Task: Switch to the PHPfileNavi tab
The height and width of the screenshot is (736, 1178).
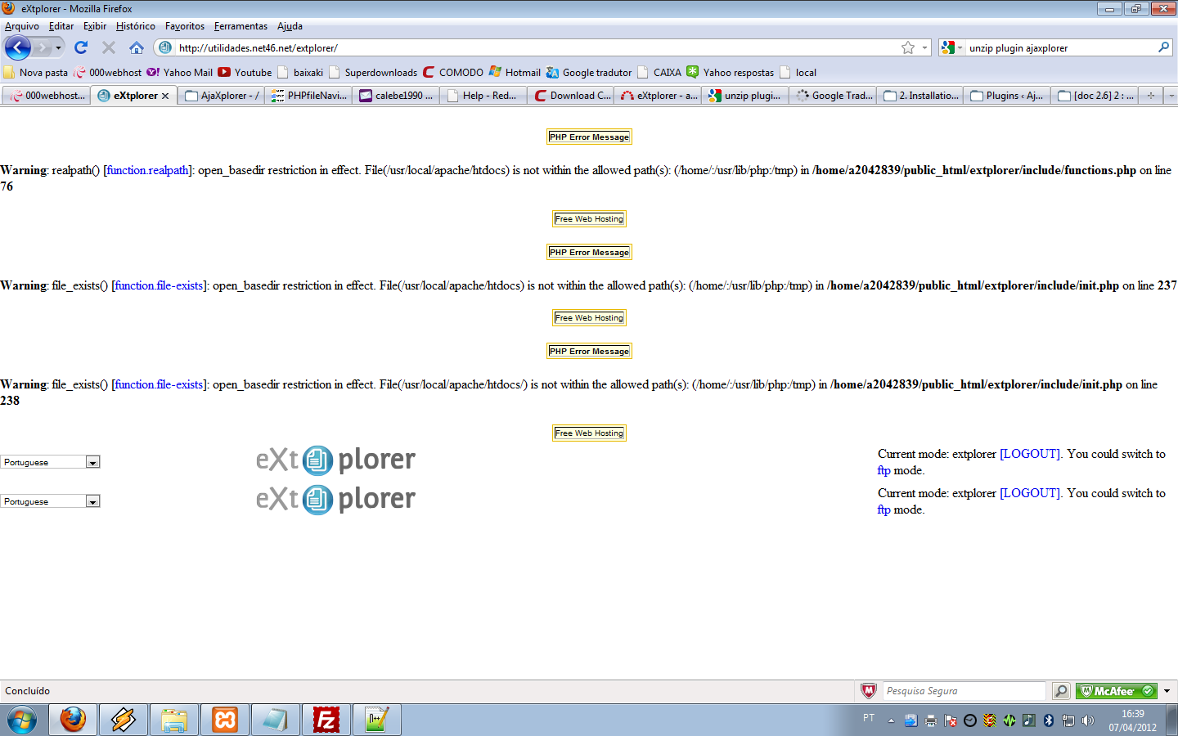Action: click(x=309, y=96)
